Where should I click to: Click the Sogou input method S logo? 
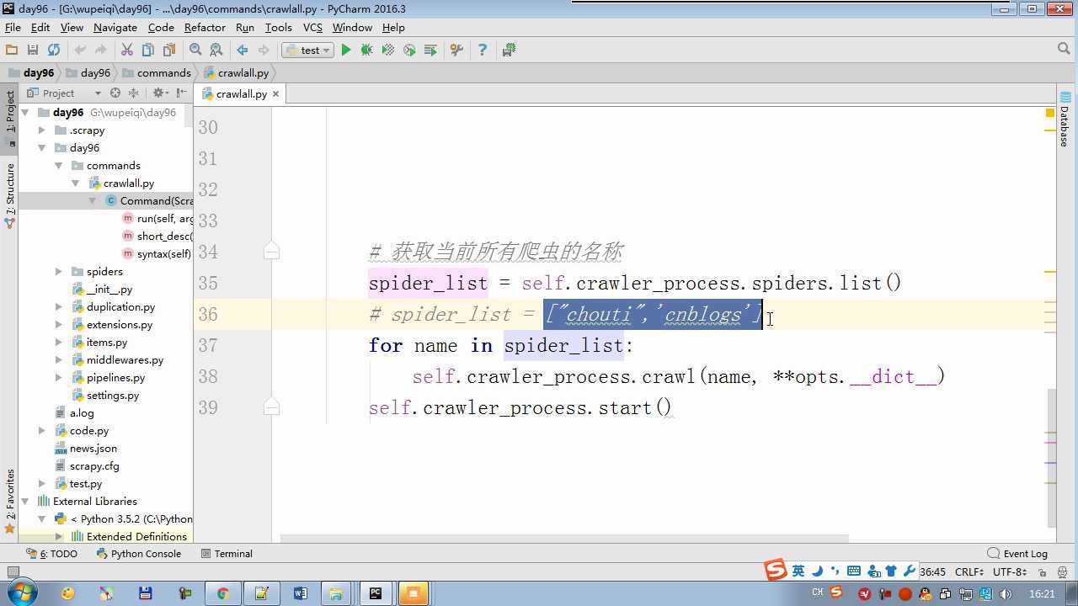775,570
